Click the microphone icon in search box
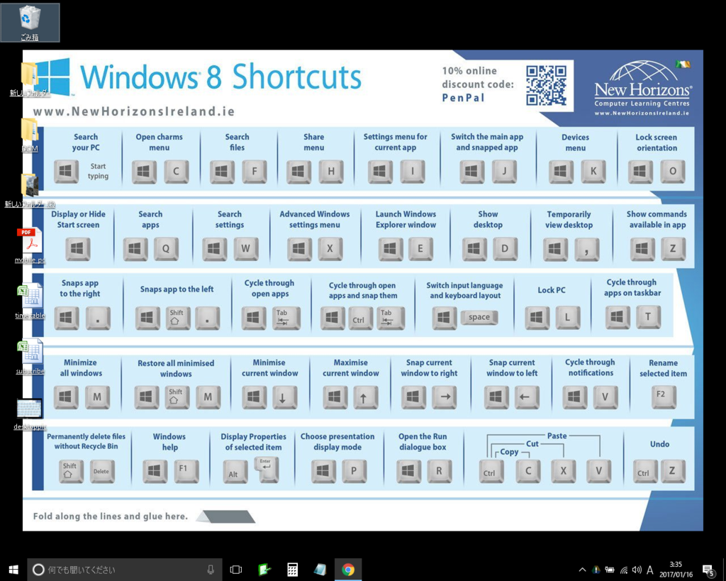The image size is (726, 581). pyautogui.click(x=211, y=570)
